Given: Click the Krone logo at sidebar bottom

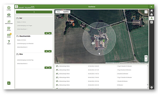Looking at the screenshot, I should click(x=9, y=83).
